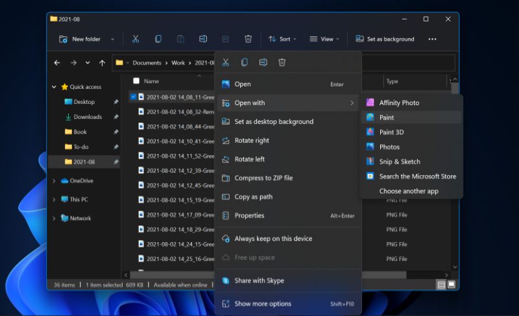Click the vertical scrollbar in file list
Viewport: 519px width, 316px height.
455,175
